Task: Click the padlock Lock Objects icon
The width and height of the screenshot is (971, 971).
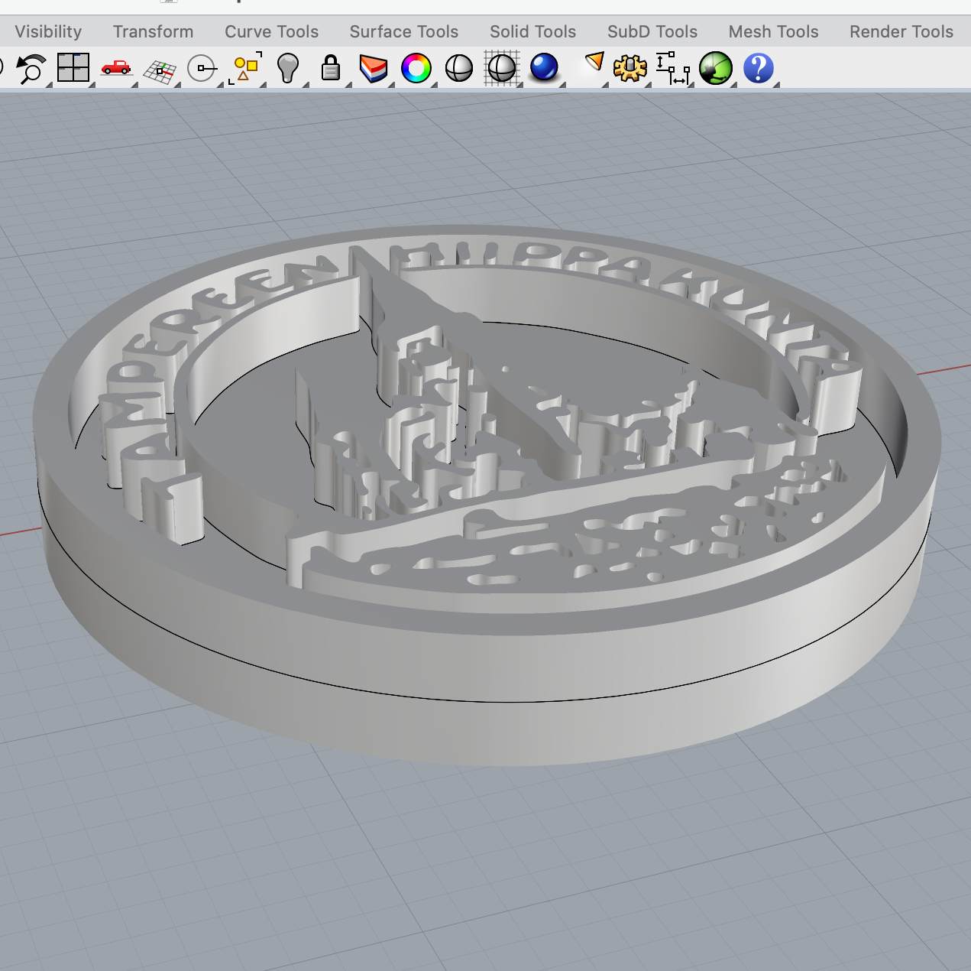Action: coord(330,68)
